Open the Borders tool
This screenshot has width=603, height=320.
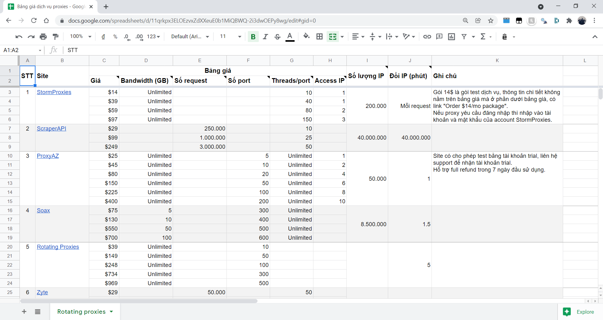319,37
